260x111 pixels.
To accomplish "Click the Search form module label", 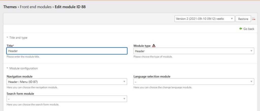I will [20, 93].
